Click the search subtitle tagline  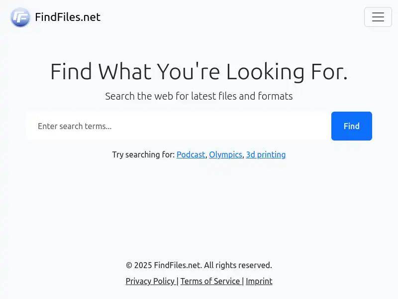pyautogui.click(x=199, y=96)
